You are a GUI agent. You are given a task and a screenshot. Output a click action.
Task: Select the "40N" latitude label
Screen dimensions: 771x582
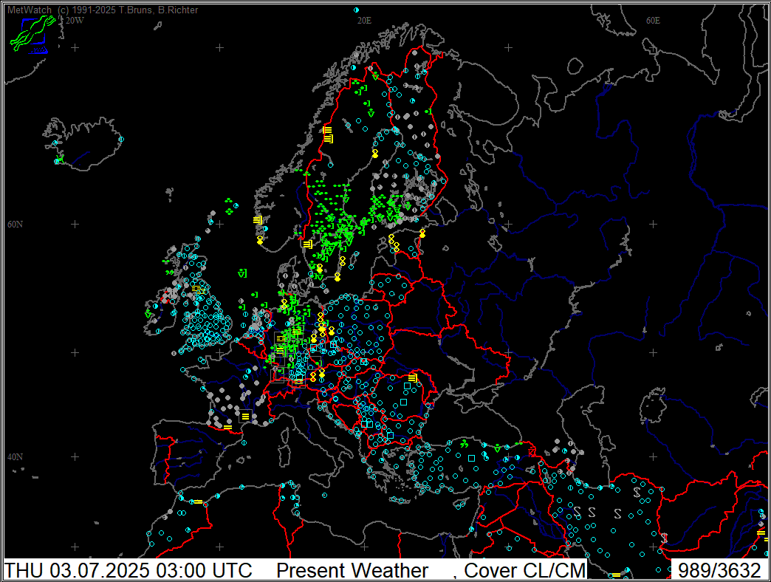point(15,456)
